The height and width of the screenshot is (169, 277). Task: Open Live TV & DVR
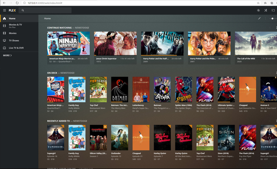19,48
